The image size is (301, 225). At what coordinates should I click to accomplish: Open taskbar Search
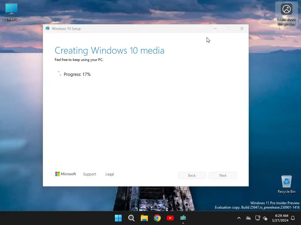coord(131,218)
